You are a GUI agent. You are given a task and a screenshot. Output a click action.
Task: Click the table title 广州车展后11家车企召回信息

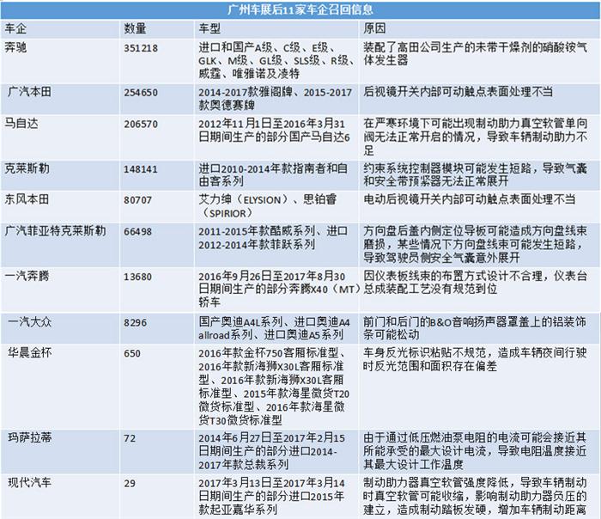click(300, 9)
